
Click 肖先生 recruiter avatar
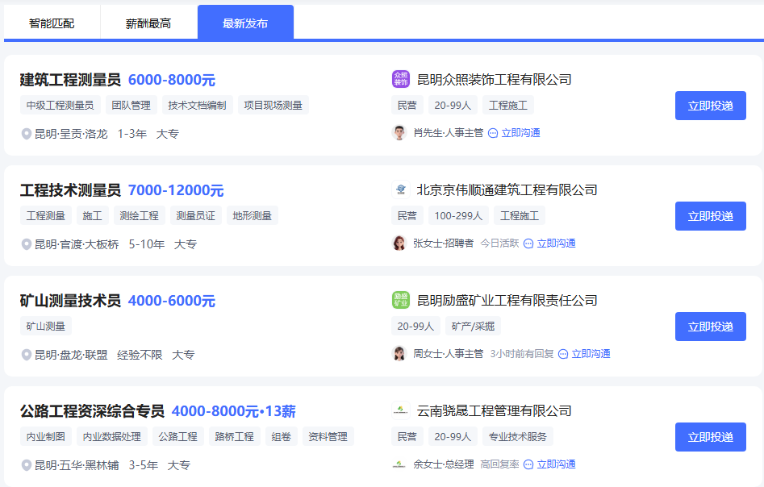399,133
